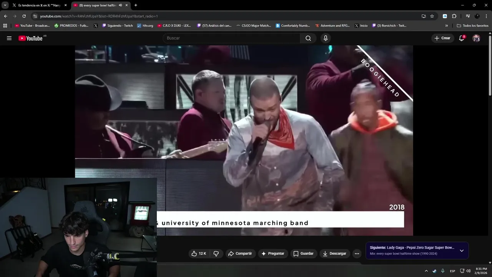Switch ESP keyboard language indicator
This screenshot has width=492, height=277.
[x=452, y=271]
